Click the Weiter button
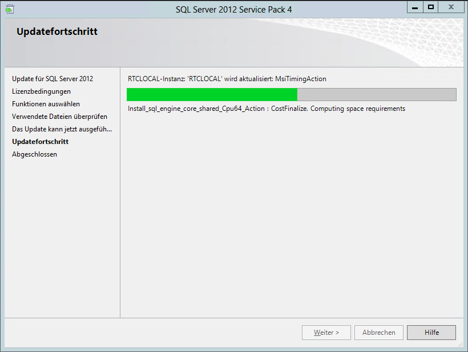The width and height of the screenshot is (468, 352). (326, 332)
